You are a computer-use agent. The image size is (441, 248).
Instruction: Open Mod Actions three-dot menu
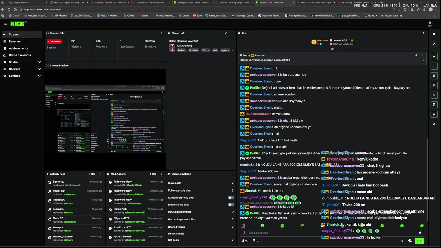pos(161,174)
